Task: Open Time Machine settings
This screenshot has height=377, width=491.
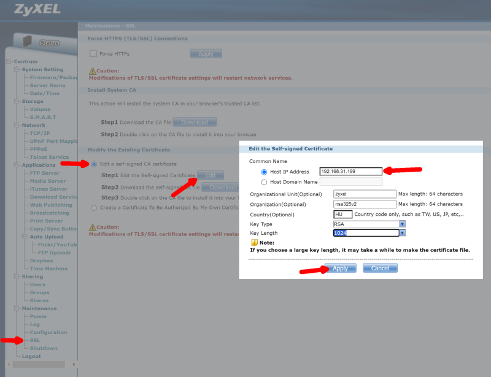Action: click(x=48, y=268)
